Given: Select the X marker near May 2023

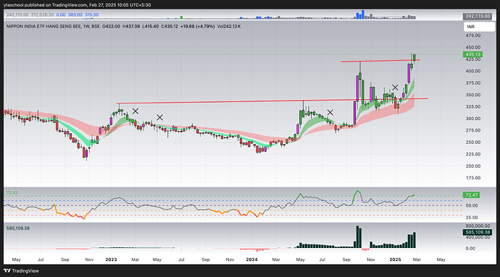Looking at the screenshot, I should [159, 117].
